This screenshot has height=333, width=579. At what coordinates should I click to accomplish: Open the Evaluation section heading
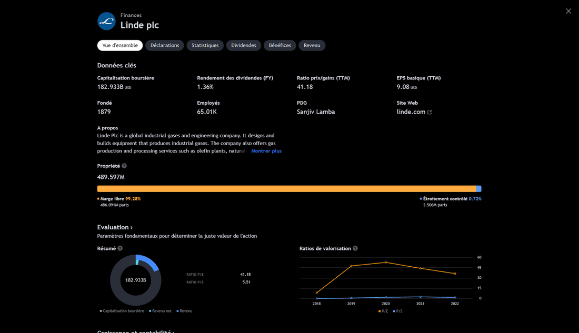click(115, 227)
